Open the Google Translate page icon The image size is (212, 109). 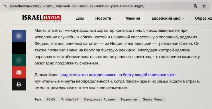click(x=196, y=6)
